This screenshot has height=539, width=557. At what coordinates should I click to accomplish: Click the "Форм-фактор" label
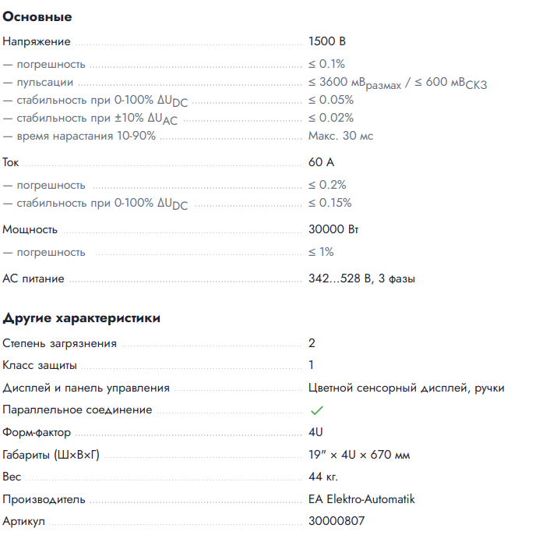coord(37,432)
